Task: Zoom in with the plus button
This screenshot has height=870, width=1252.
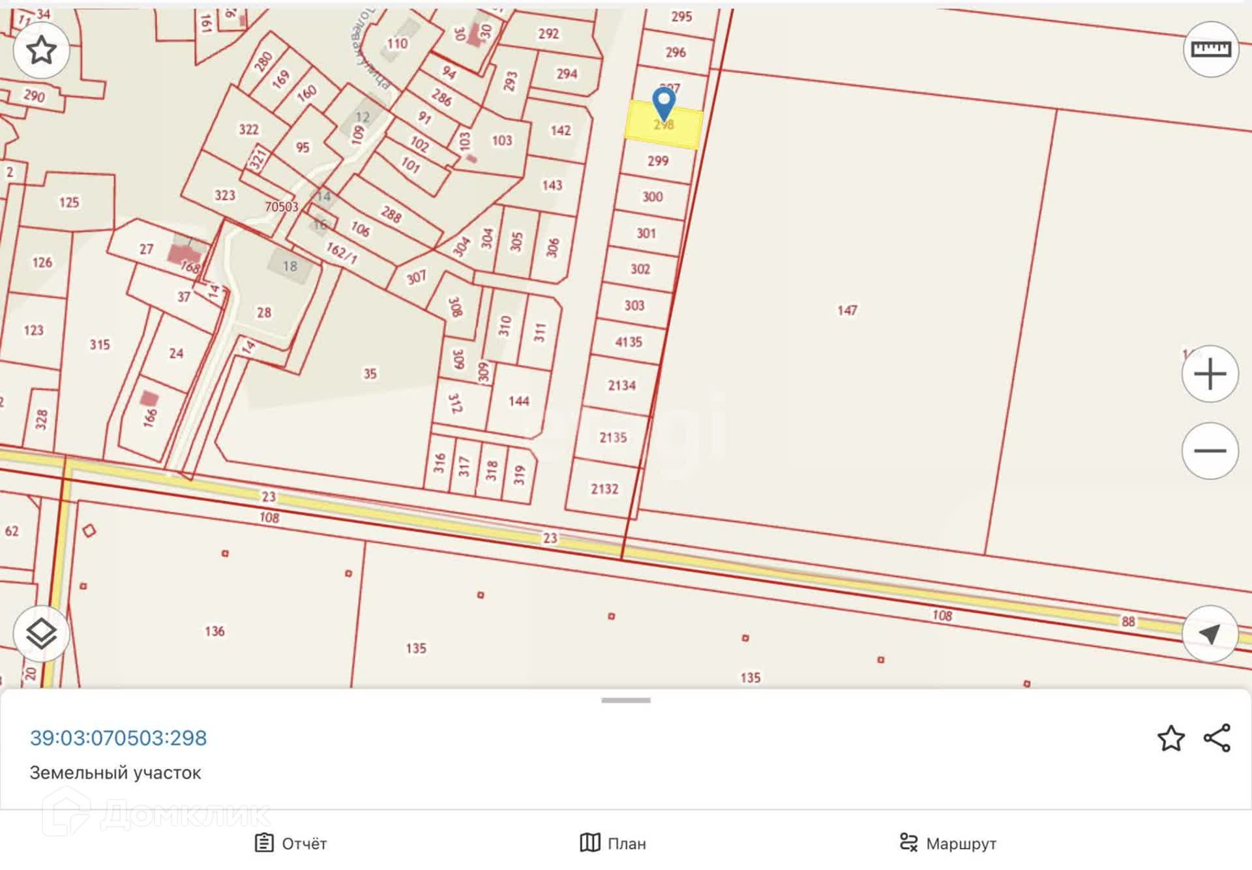Action: click(x=1210, y=374)
